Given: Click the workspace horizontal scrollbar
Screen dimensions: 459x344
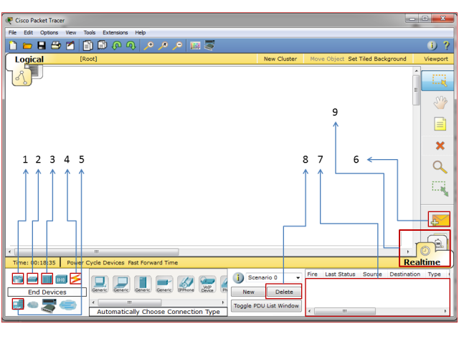Looking at the screenshot, I should pyautogui.click(x=97, y=252).
